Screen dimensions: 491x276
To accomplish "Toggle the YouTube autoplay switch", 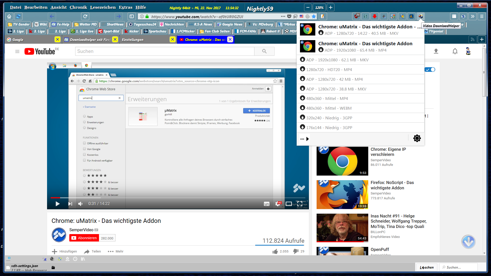I will (430, 70).
